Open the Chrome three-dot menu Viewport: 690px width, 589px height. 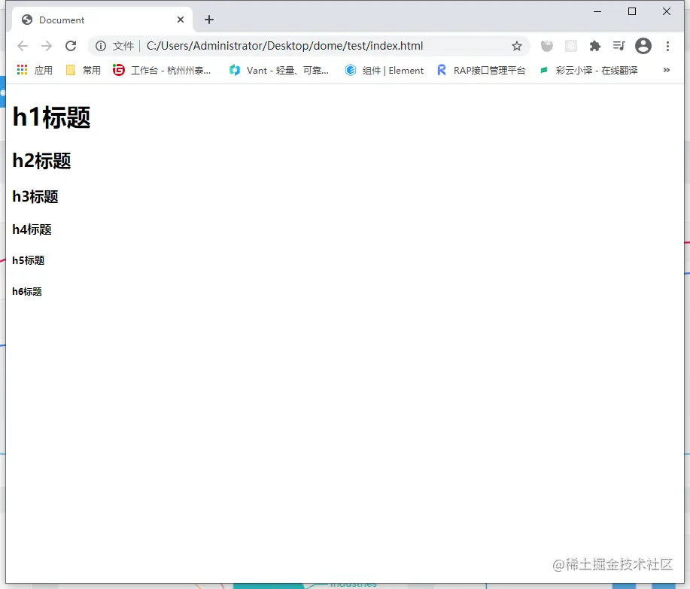(668, 46)
